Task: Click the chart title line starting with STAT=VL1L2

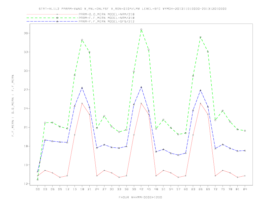Action: [x=132, y=9]
